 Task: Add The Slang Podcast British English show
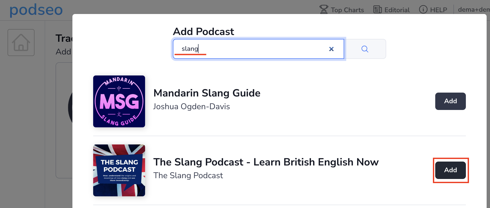(x=450, y=170)
